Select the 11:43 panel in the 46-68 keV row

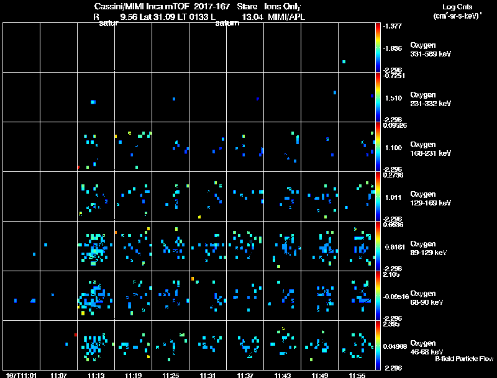(x=283, y=345)
